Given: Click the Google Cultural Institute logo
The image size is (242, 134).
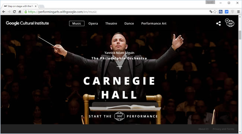Looking at the screenshot, I should point(27,23).
